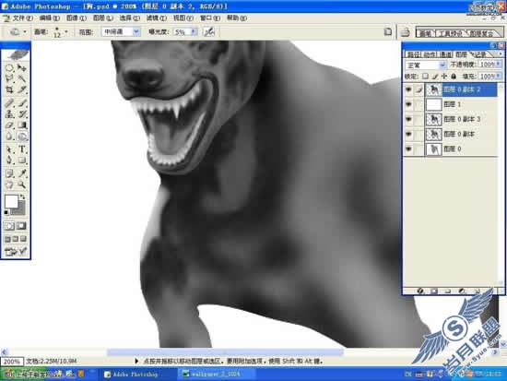Switch to the 通道 channels tab
This screenshot has width=507, height=381.
[446, 54]
